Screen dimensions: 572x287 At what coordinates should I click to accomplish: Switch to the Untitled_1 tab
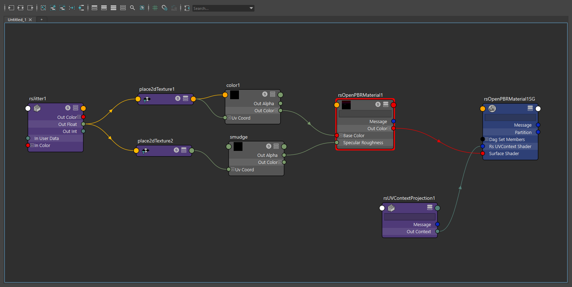pyautogui.click(x=17, y=20)
